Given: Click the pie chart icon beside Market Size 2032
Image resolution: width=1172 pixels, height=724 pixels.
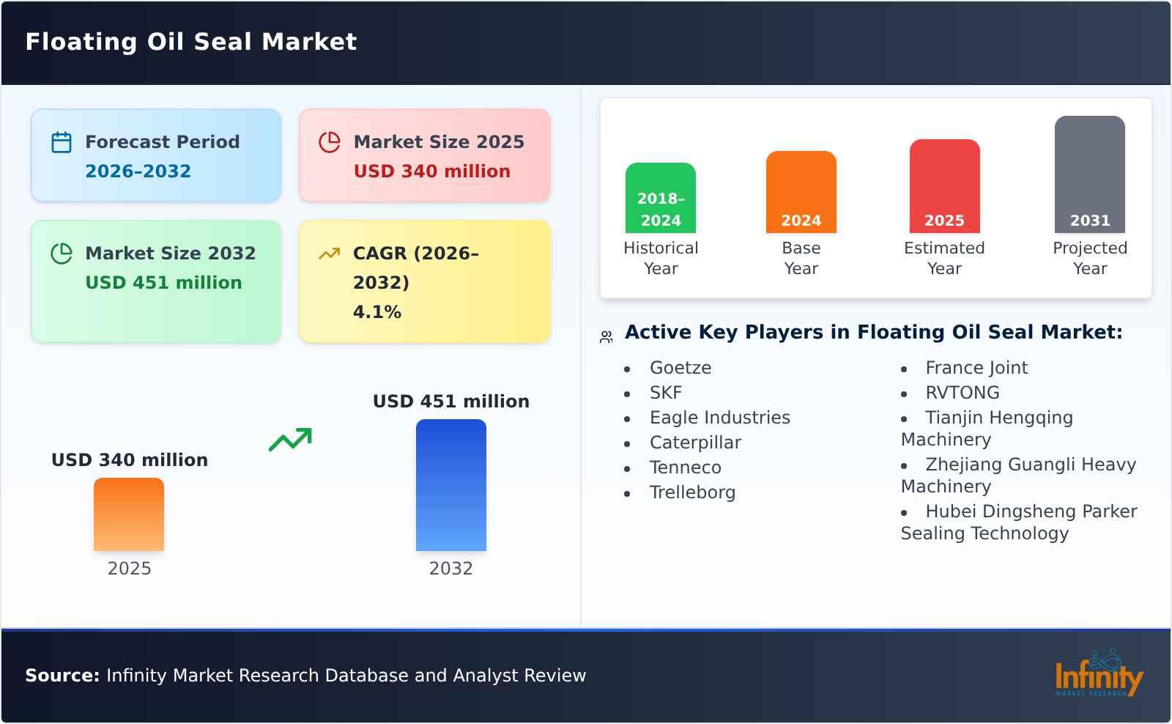Looking at the screenshot, I should click(62, 254).
